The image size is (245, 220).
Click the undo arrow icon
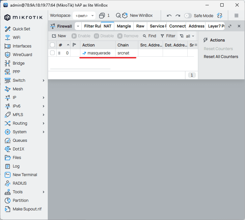169,16
